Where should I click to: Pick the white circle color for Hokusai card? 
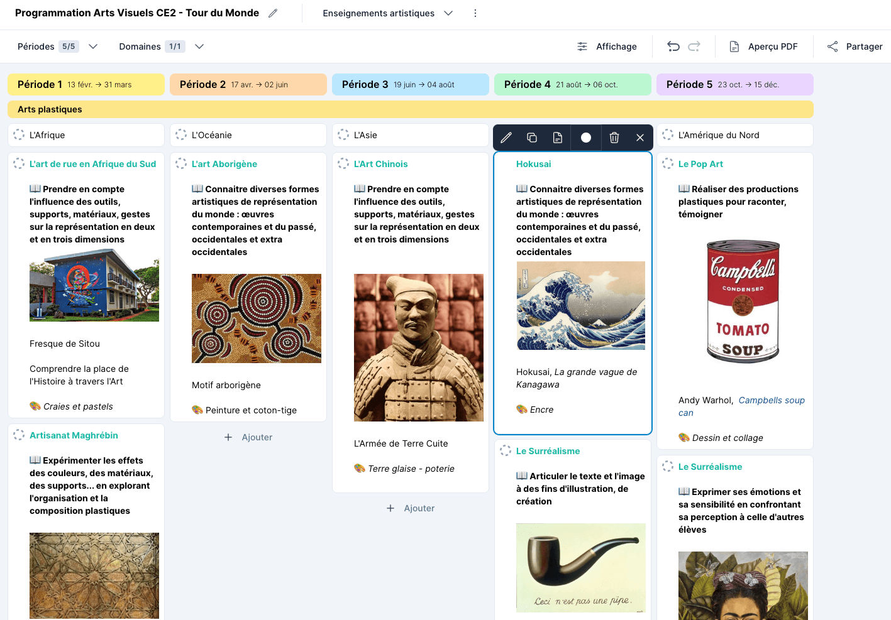click(586, 138)
